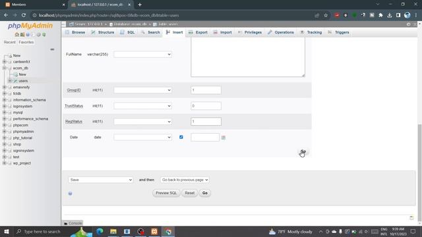The image size is (422, 237).
Task: Expand the phpmyadmin database node
Action: (x=5, y=132)
